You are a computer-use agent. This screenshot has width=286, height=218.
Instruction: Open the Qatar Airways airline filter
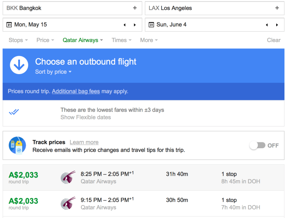83,40
